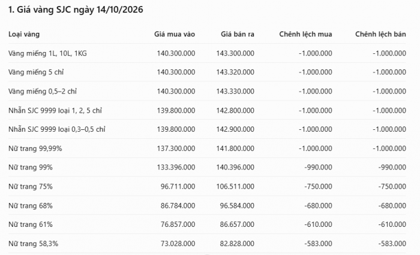The width and height of the screenshot is (420, 255).
Task: Click buy difference in 'Nữ trang 58,3%' row
Action: click(x=318, y=244)
